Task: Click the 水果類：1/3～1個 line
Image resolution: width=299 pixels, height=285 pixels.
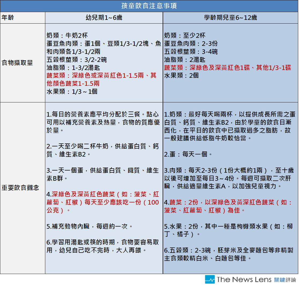Action: (x=72, y=91)
